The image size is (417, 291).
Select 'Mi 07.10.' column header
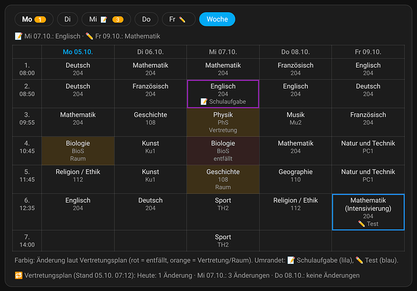(223, 52)
